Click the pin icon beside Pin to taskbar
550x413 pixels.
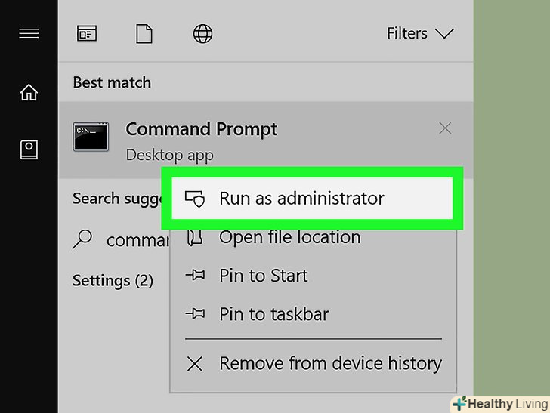[x=195, y=314]
